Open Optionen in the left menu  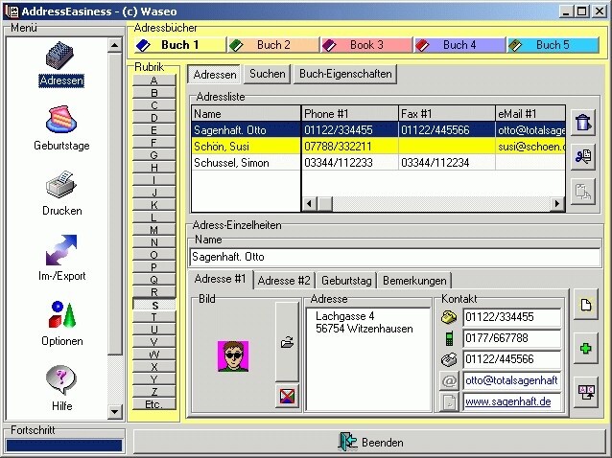[x=61, y=316]
